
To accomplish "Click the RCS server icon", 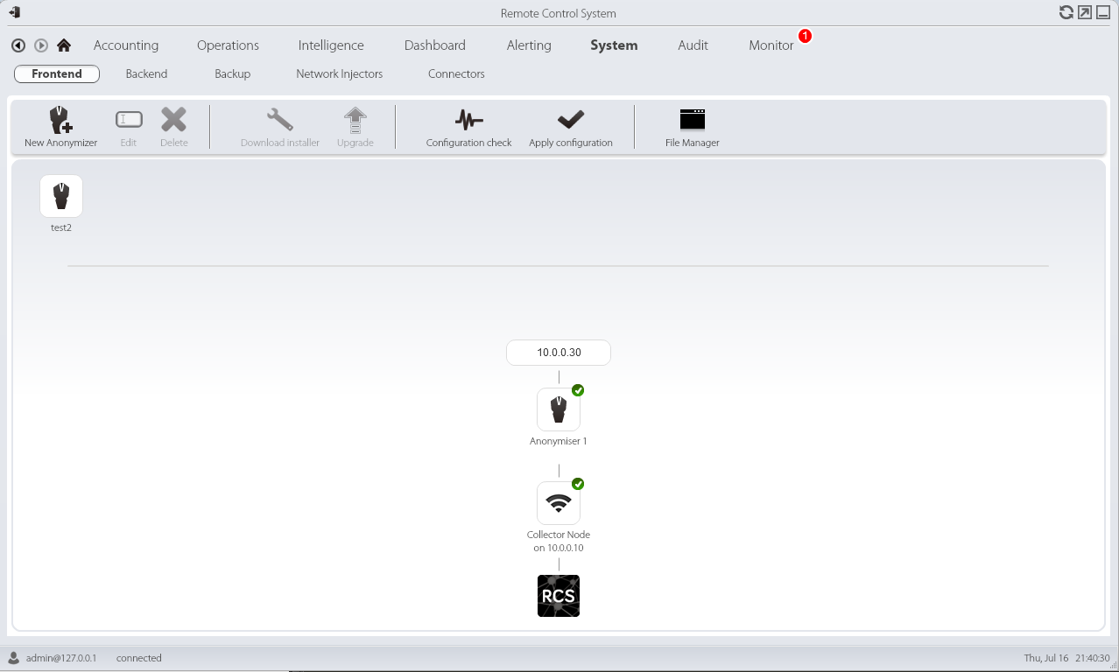I will click(x=559, y=596).
